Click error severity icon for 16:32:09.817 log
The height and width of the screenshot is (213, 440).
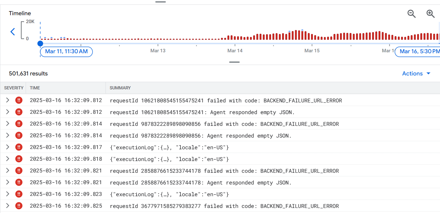point(19,147)
